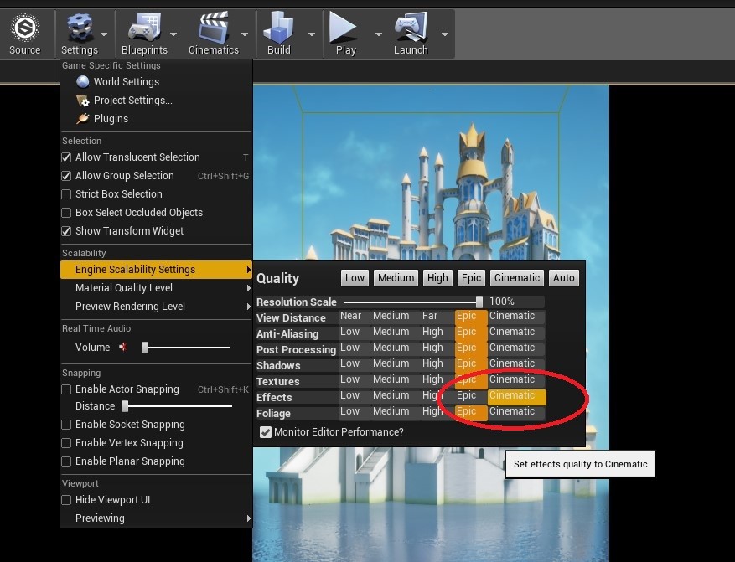
Task: Set Effects quality to Low
Action: tap(355, 395)
